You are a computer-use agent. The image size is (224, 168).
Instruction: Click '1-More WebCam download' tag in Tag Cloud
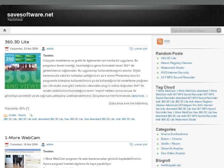[x=192, y=91]
